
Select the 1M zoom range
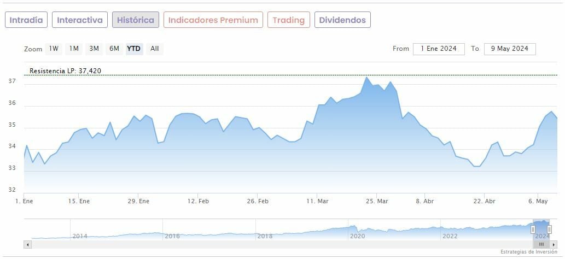[x=74, y=49]
